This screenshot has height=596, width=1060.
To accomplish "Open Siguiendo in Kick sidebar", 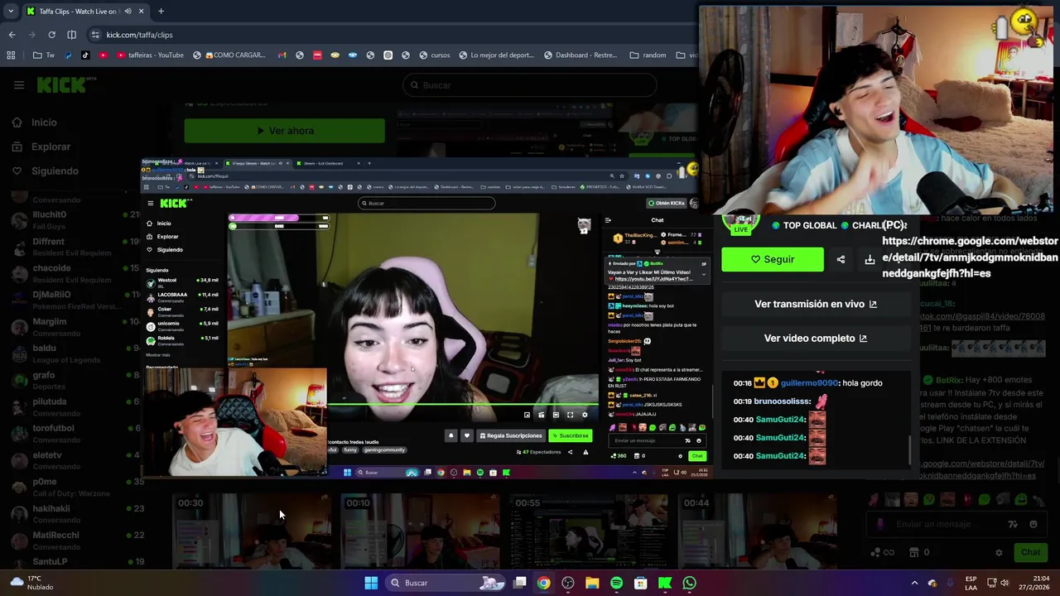I will point(45,171).
